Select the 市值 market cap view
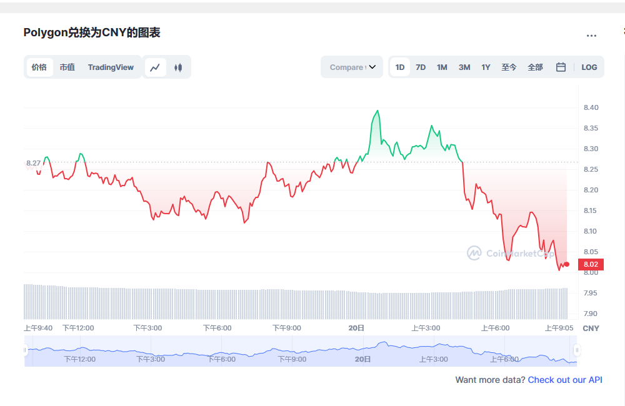The image size is (625, 406). tap(67, 67)
